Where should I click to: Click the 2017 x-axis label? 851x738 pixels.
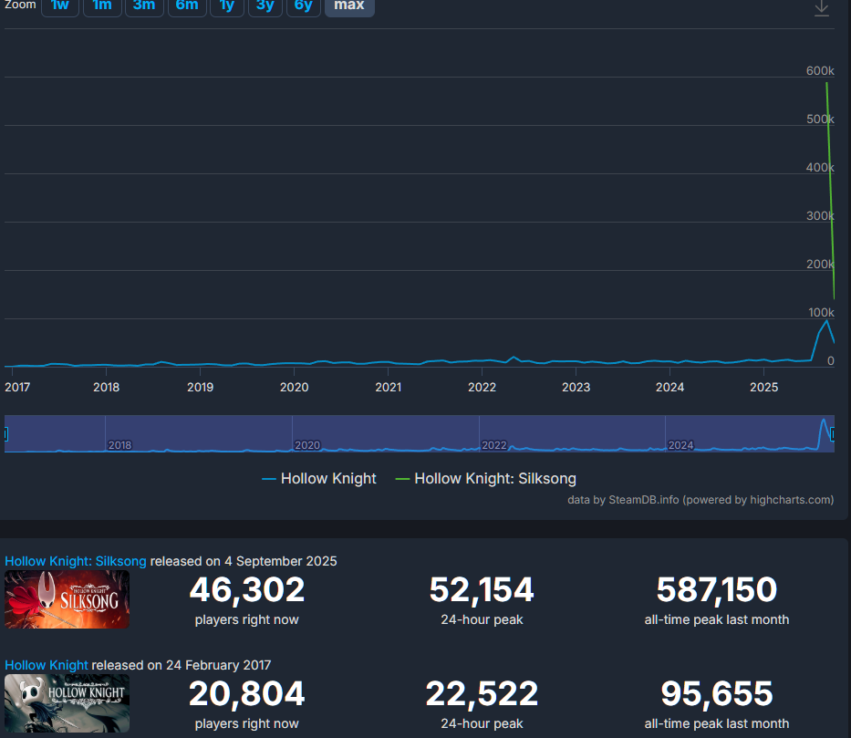coord(17,388)
